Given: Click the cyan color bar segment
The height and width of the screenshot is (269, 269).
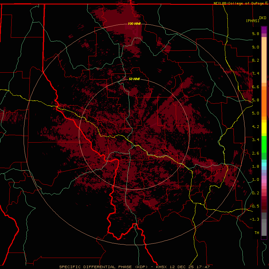Looking at the screenshot, I should [x=264, y=164].
